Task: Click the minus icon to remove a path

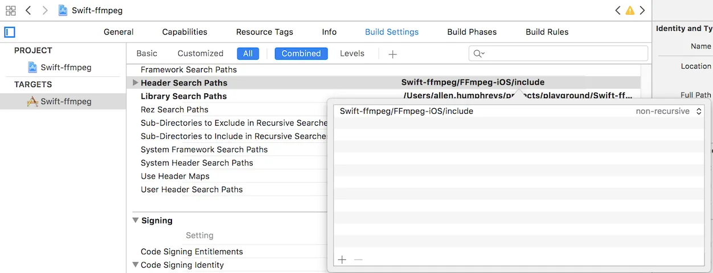Action: click(x=358, y=260)
